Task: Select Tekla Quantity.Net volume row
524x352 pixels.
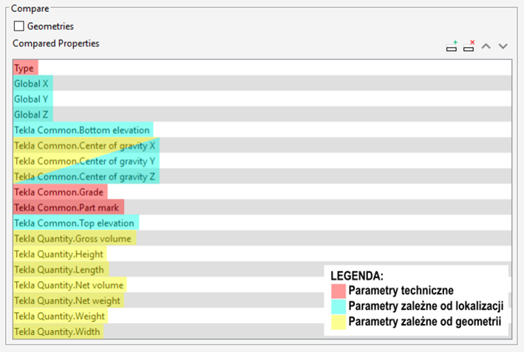Action: 262,285
